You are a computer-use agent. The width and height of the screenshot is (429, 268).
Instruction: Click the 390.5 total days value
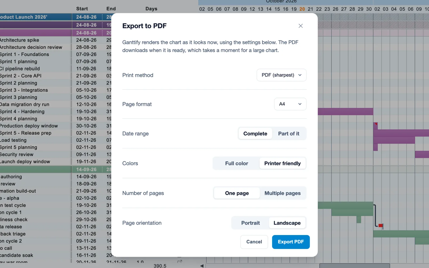[x=160, y=266]
